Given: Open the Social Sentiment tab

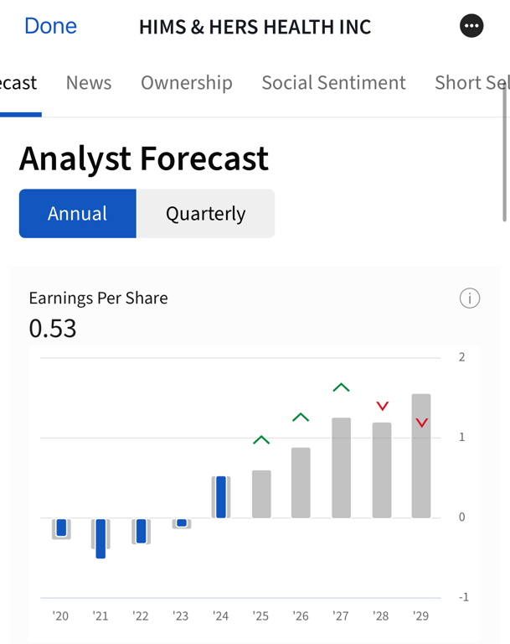Looking at the screenshot, I should [333, 82].
